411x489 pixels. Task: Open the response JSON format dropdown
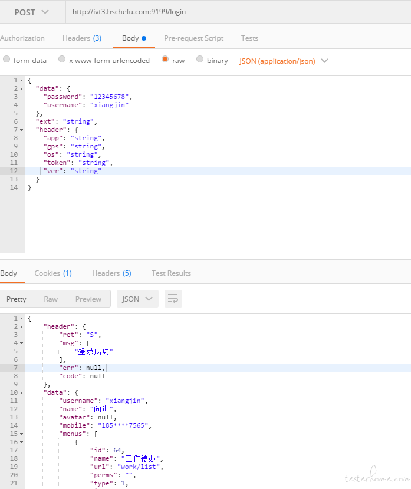coord(137,299)
